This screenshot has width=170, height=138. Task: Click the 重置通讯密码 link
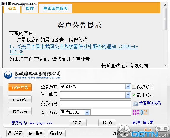click(x=150, y=103)
